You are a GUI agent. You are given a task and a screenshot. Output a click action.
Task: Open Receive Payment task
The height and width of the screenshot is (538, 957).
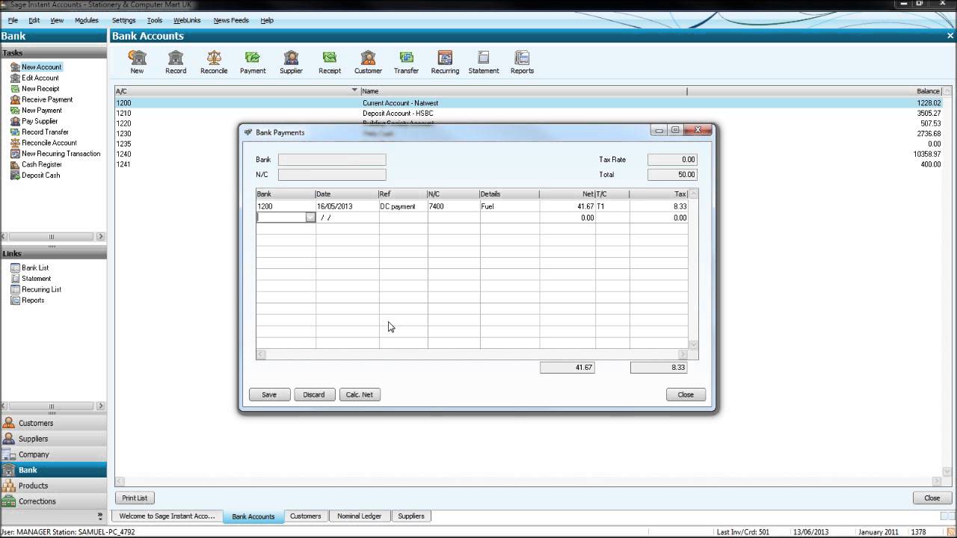(x=47, y=99)
